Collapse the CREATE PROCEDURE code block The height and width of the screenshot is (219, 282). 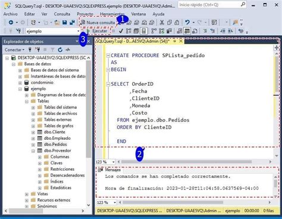108,55
